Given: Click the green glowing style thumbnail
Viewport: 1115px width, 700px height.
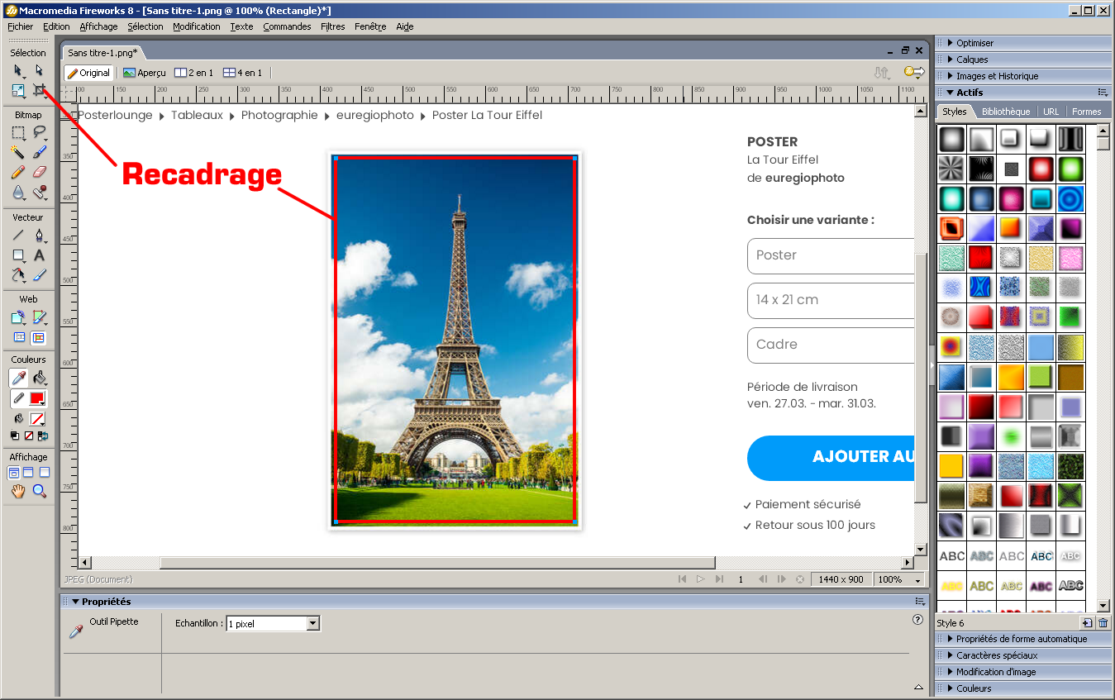Looking at the screenshot, I should 1070,169.
